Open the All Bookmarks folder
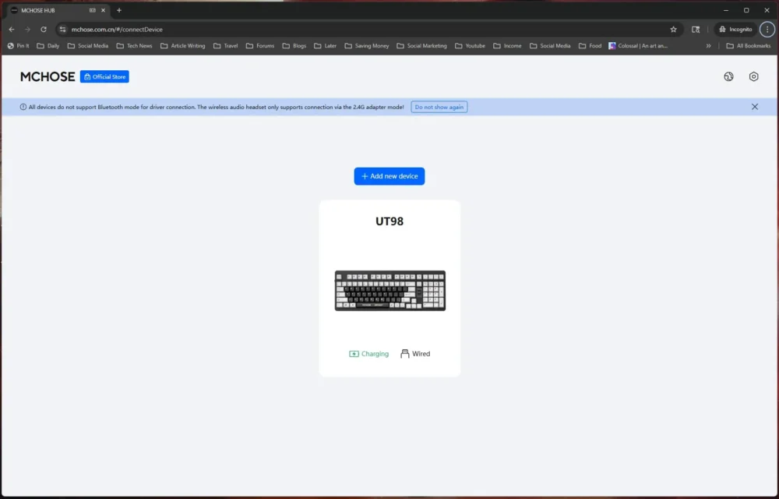The height and width of the screenshot is (499, 779). coord(748,46)
